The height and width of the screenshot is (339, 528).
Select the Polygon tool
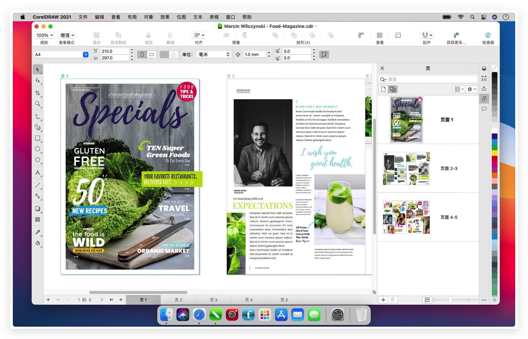coord(38,160)
